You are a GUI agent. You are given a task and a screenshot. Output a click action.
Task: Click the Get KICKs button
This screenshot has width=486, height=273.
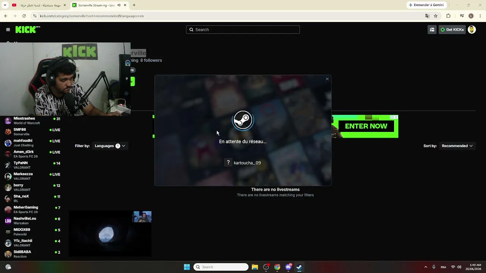(x=452, y=30)
